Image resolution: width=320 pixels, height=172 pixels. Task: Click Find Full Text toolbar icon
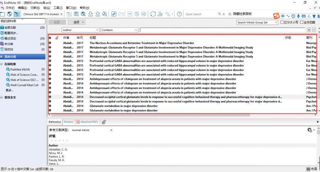pos(105,14)
